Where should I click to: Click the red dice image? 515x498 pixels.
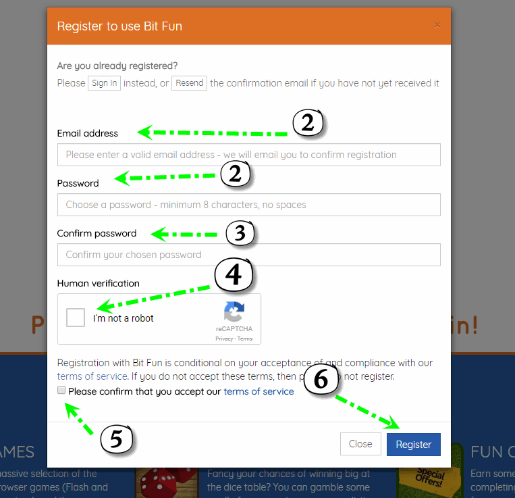click(167, 483)
